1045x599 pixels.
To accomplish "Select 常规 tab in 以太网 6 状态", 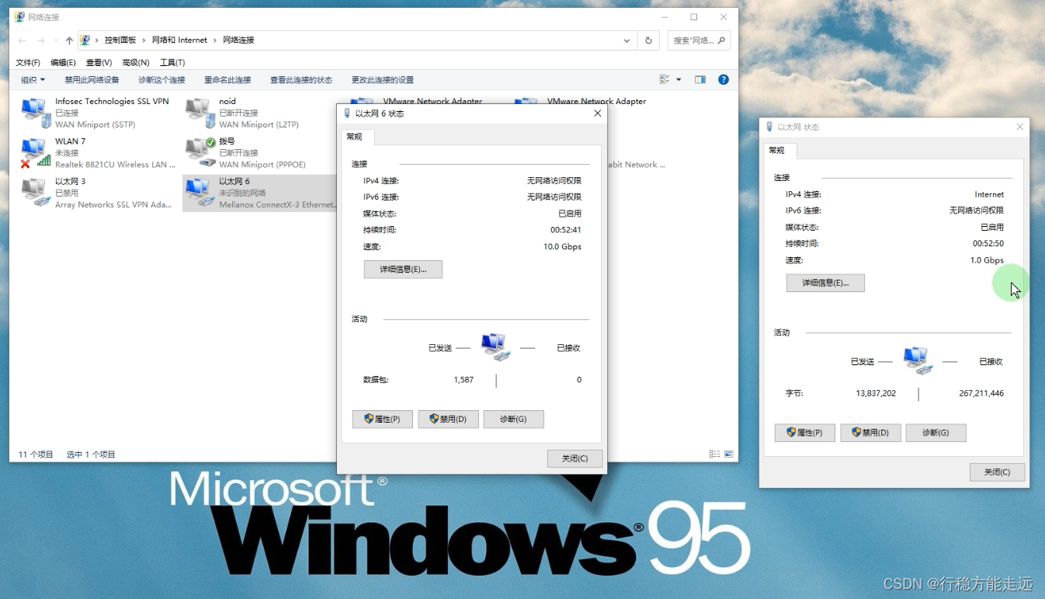I will coord(355,137).
